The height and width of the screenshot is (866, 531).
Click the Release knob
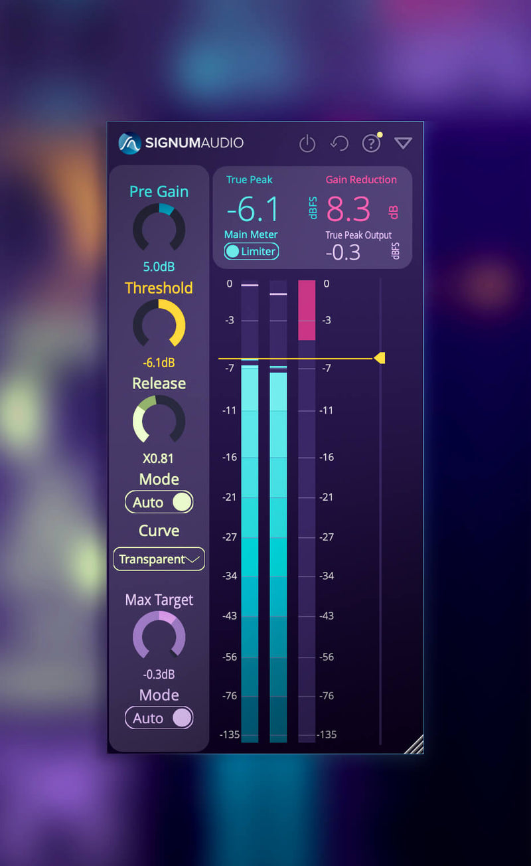pos(159,420)
